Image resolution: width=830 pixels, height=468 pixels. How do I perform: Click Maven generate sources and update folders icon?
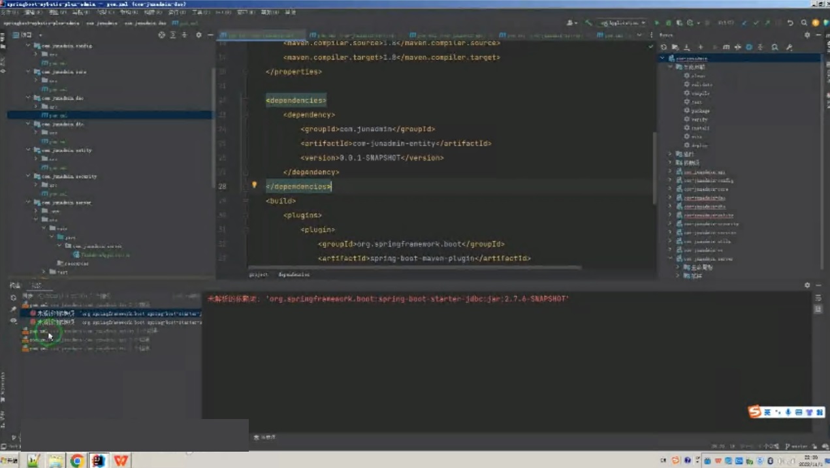tap(675, 47)
